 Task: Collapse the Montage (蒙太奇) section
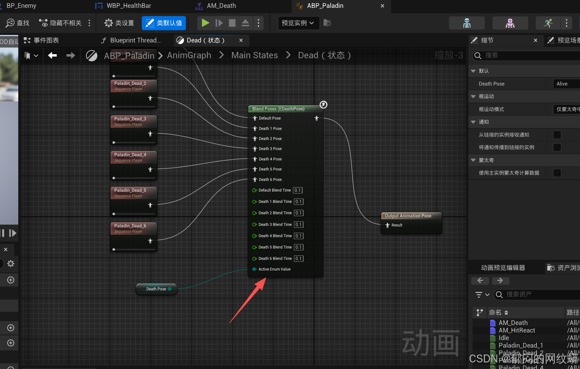473,160
